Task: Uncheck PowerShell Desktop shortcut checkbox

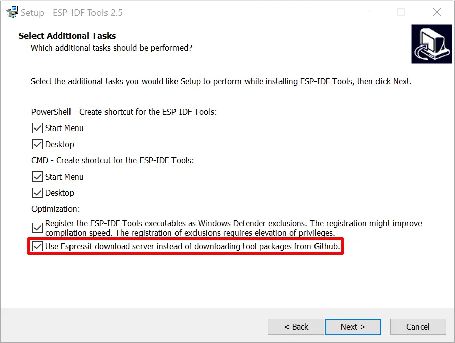Action: click(38, 144)
